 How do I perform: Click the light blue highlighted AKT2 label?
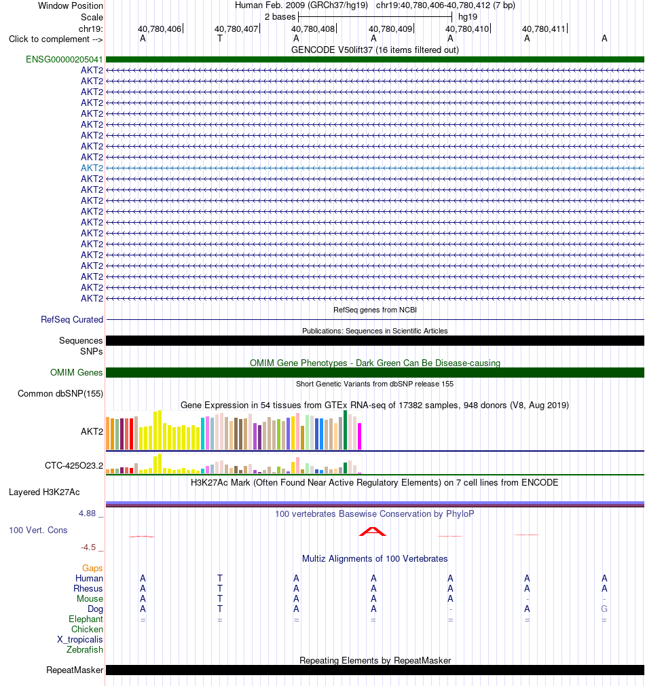92,168
